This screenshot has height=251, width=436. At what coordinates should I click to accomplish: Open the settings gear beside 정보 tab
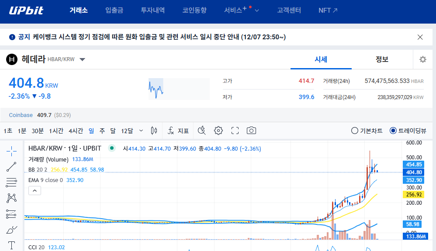[x=422, y=59]
